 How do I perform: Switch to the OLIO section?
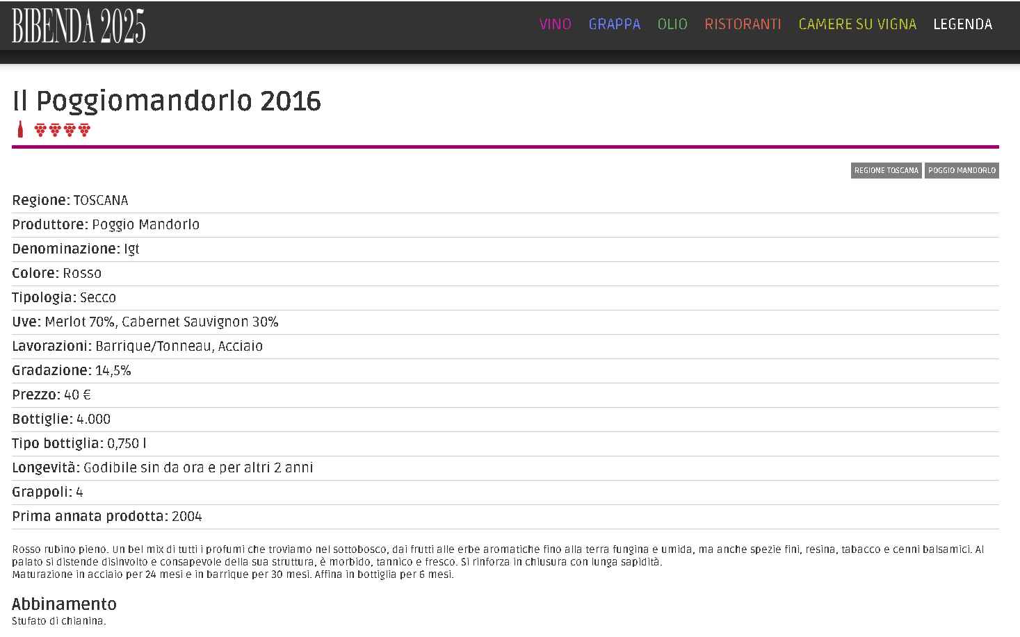tap(672, 24)
